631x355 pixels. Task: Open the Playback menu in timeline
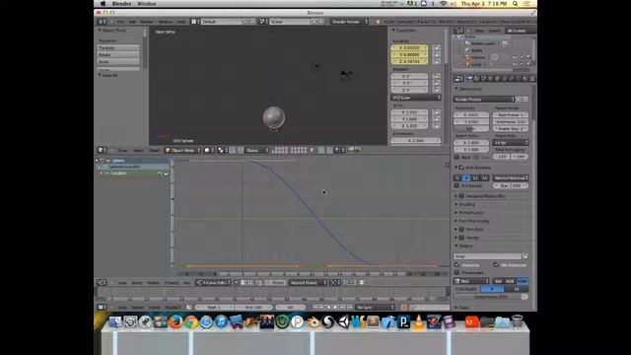(x=173, y=307)
